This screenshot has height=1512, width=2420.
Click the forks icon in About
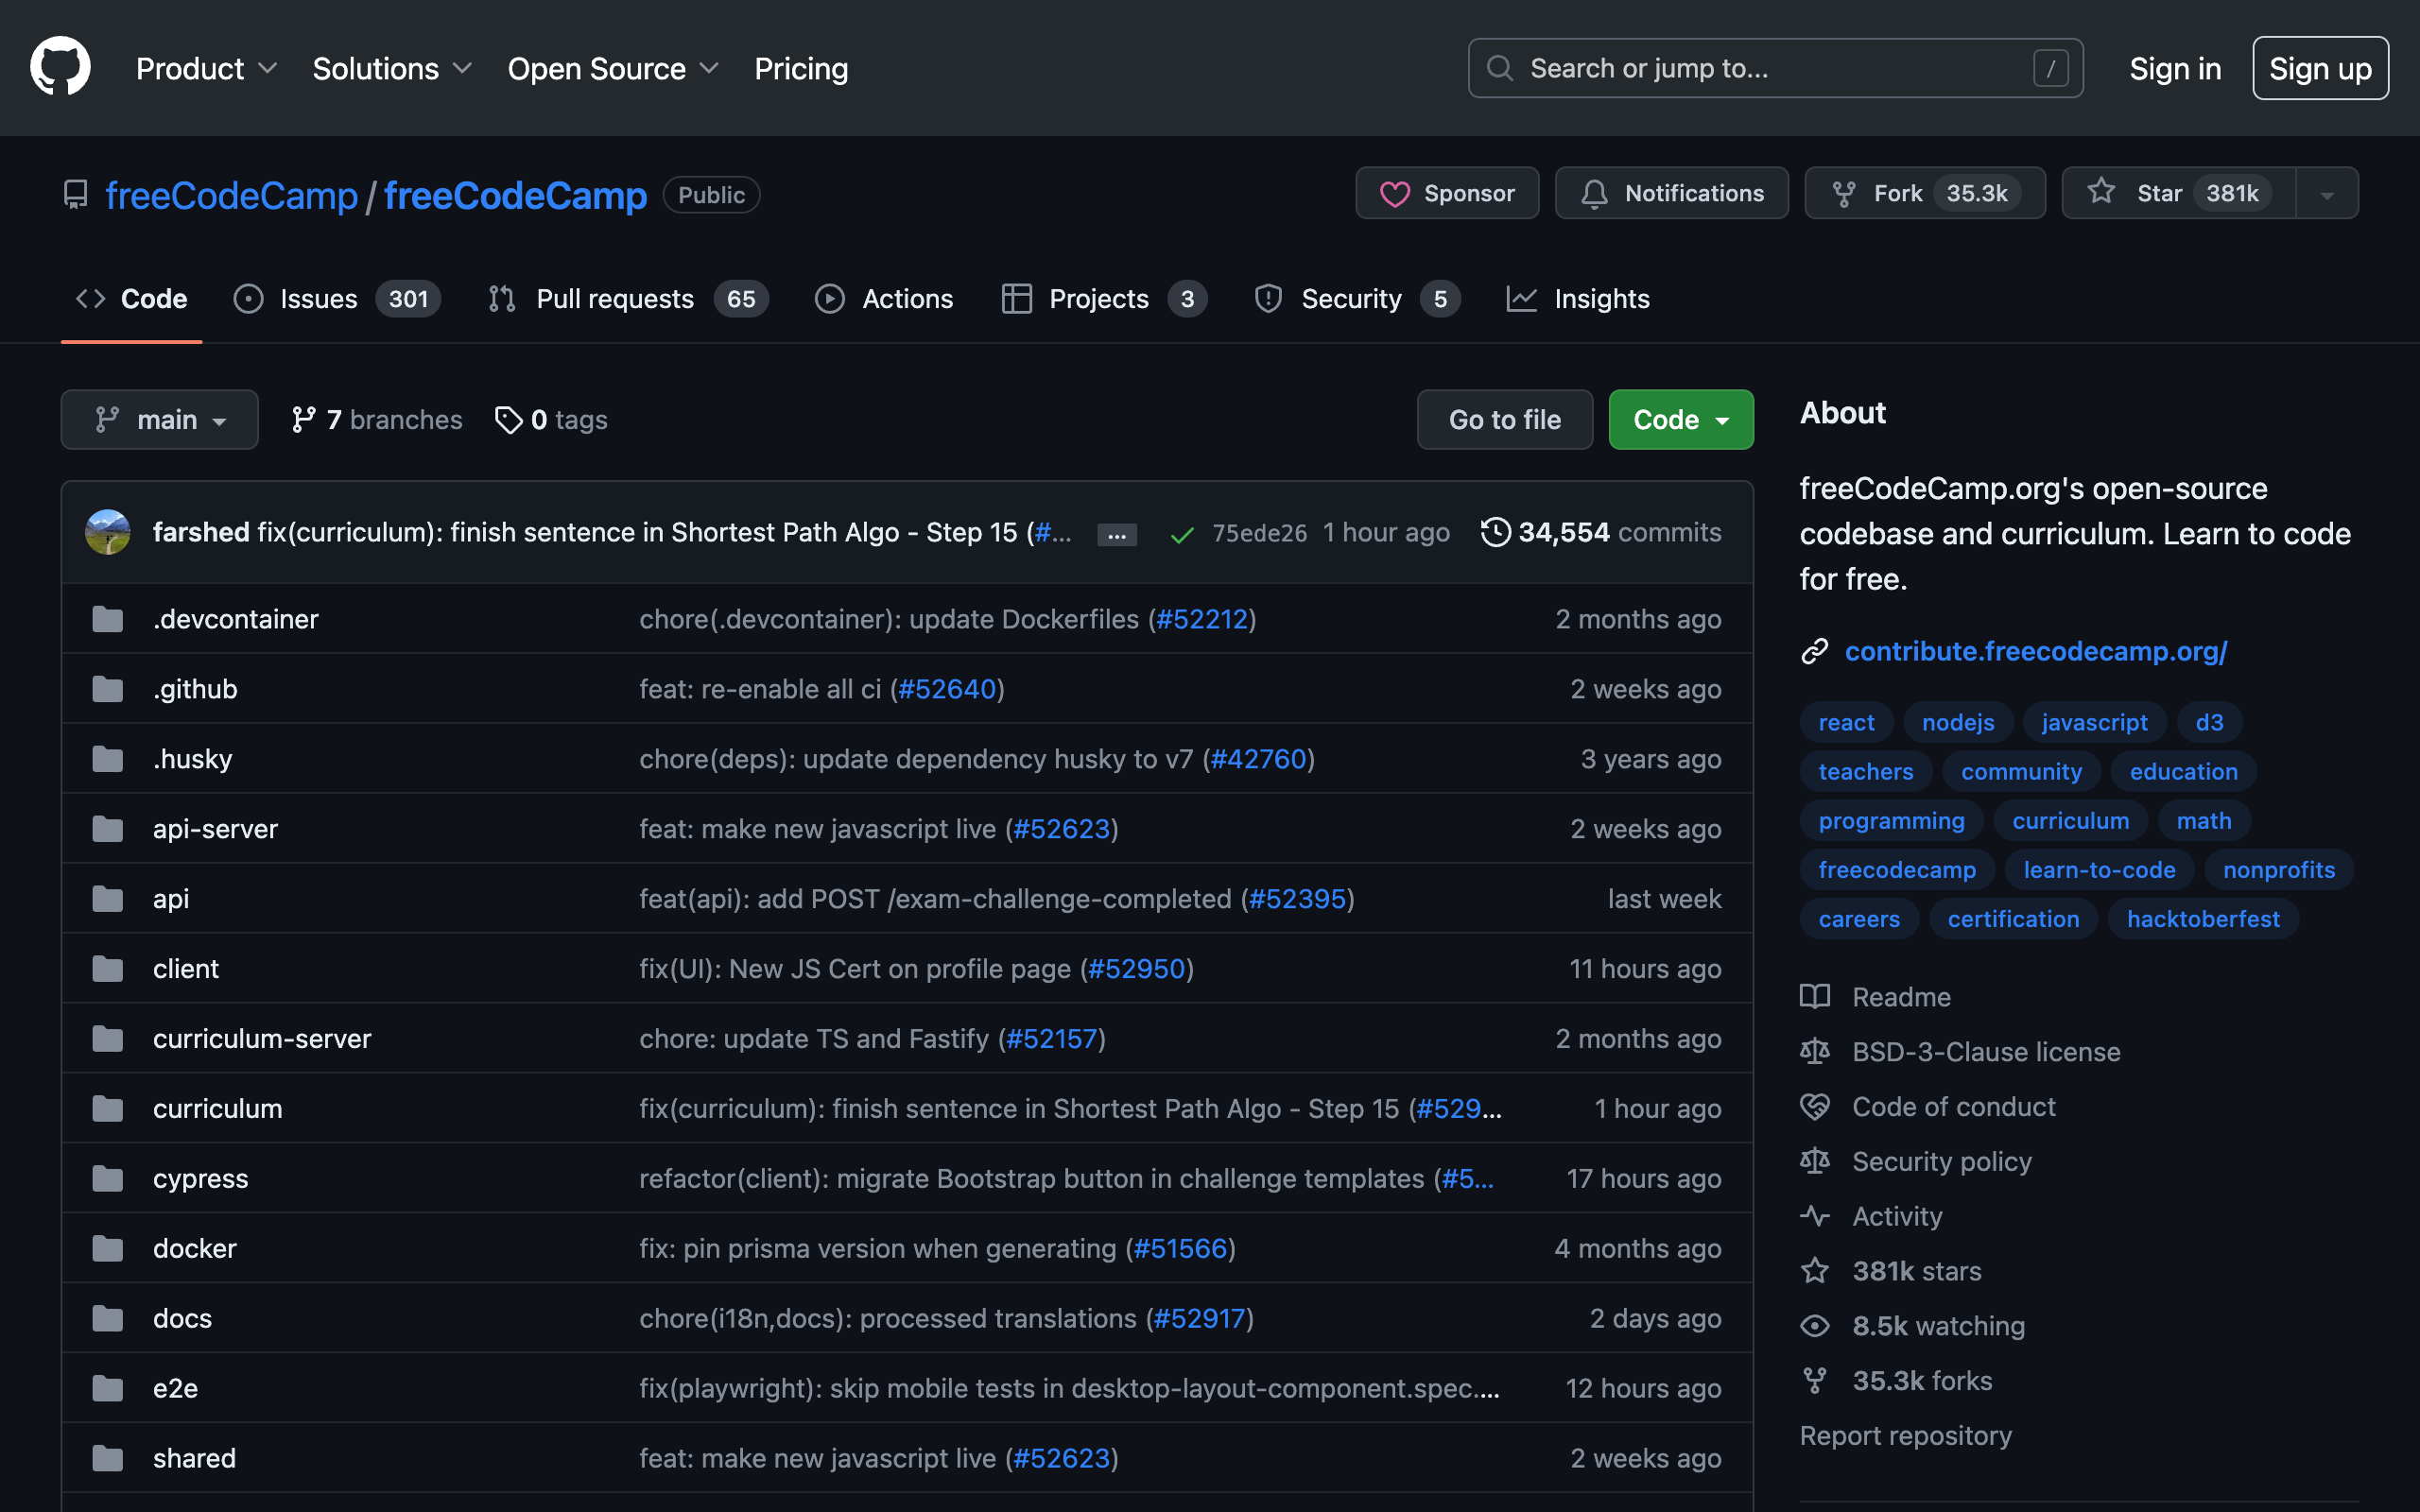1815,1381
